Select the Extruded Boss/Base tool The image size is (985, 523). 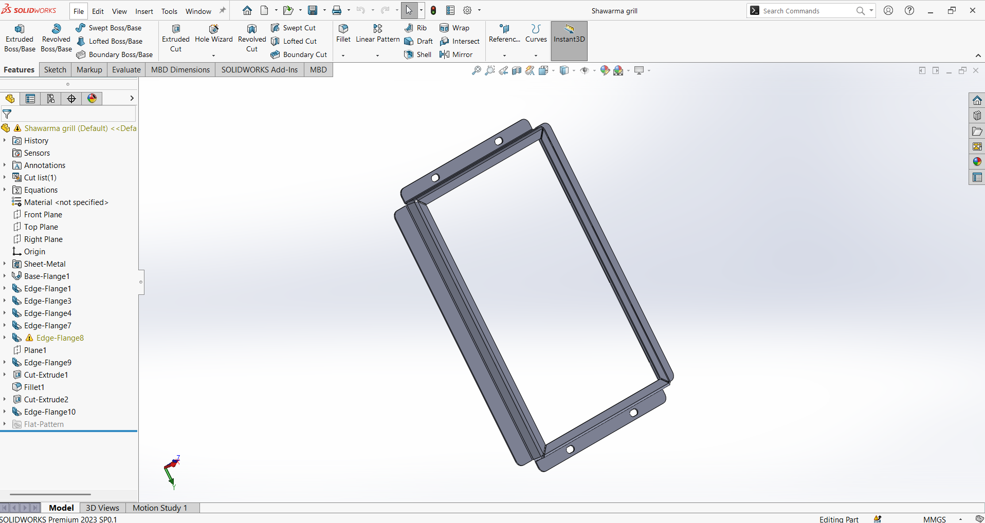[x=20, y=38]
